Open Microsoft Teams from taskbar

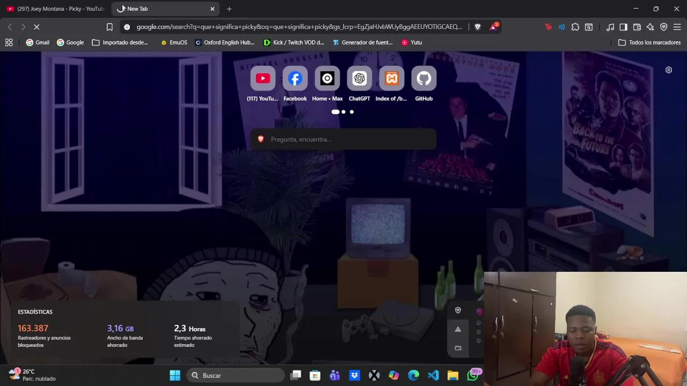point(335,375)
